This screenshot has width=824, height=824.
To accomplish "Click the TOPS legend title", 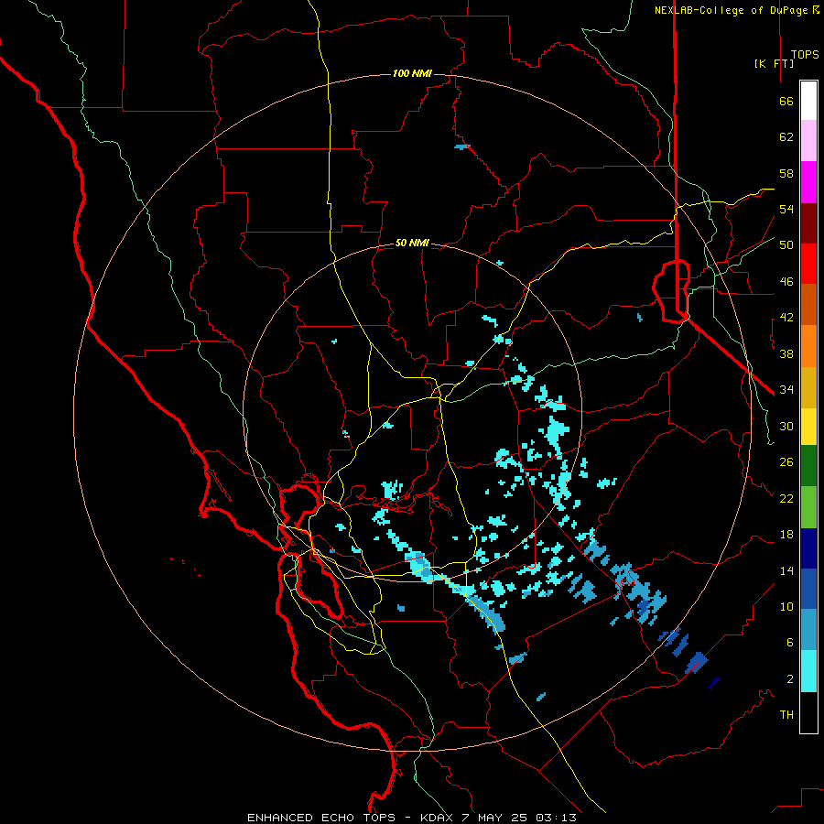I will (x=805, y=54).
